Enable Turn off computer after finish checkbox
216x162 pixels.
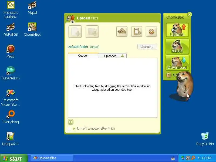[70, 129]
